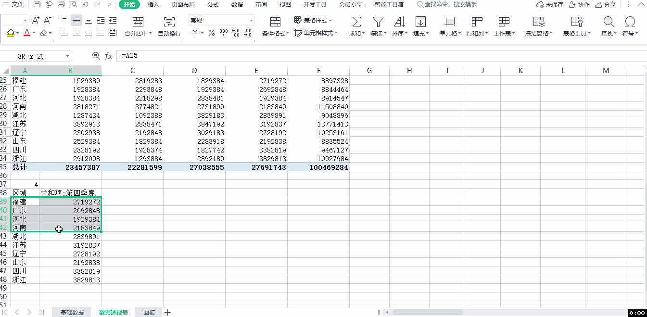Click the currency ¥ format icon

195,33
